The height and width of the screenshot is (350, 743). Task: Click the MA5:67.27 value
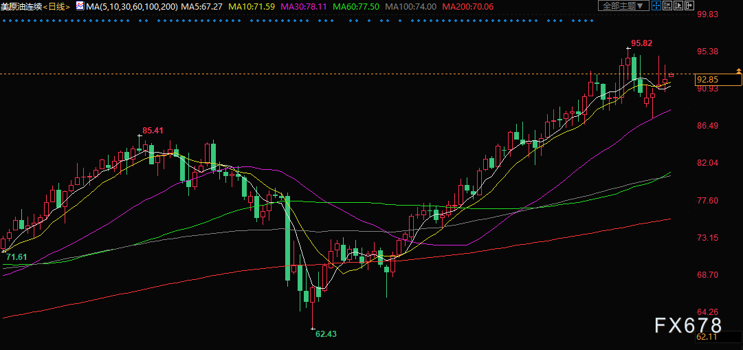(203, 7)
